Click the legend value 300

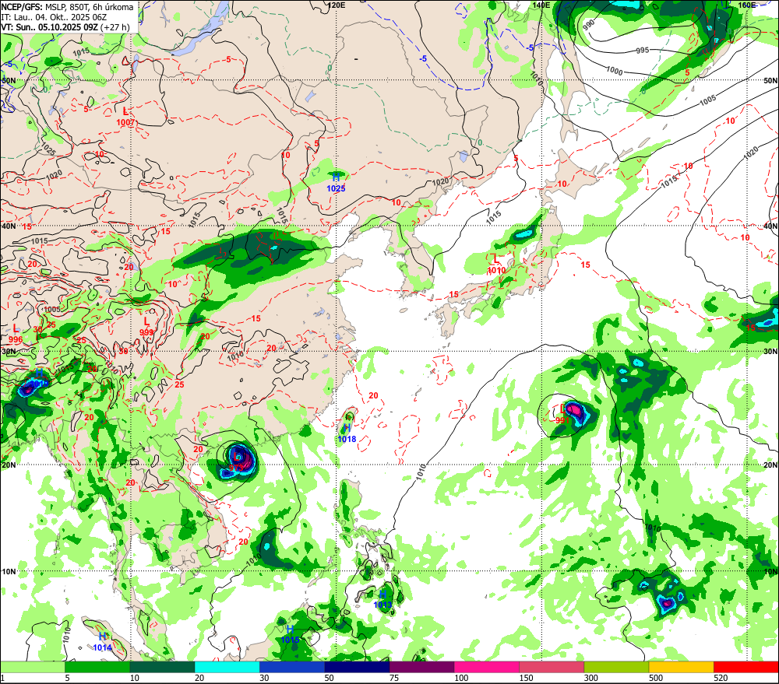[591, 678]
